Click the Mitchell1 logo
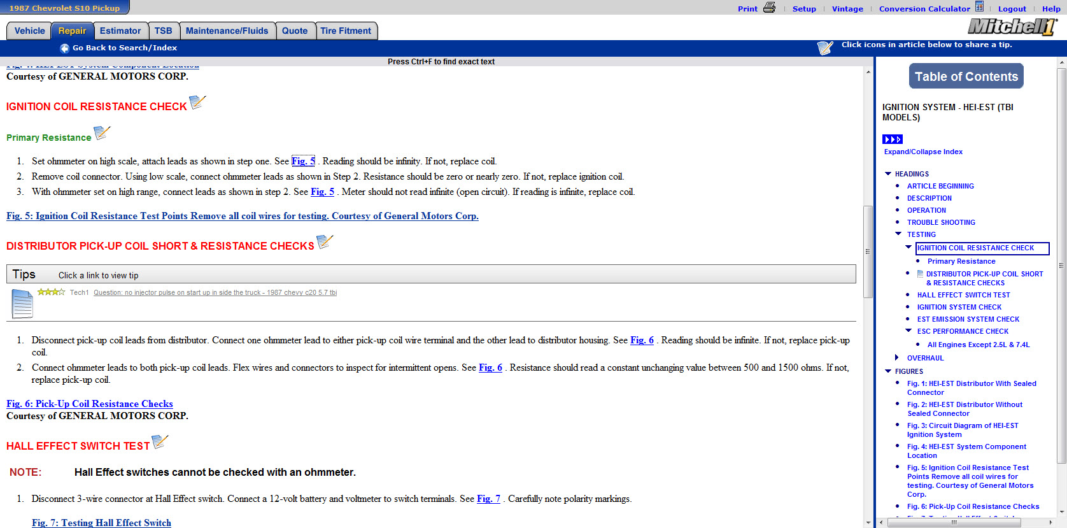 1012,27
